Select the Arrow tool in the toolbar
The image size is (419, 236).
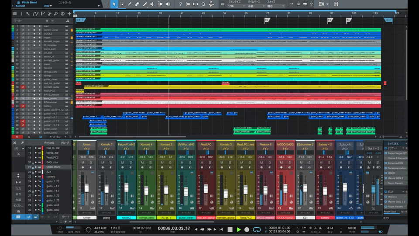[114, 4]
